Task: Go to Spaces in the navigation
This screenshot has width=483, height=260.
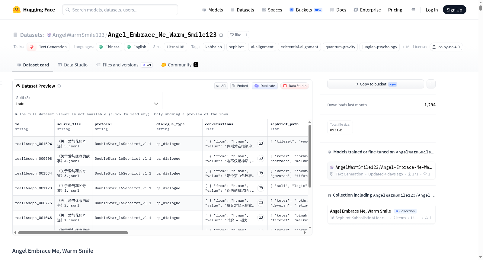Action: point(272,10)
